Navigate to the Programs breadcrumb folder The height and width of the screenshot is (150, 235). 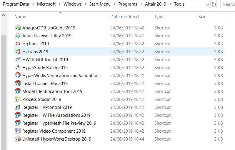128,4
